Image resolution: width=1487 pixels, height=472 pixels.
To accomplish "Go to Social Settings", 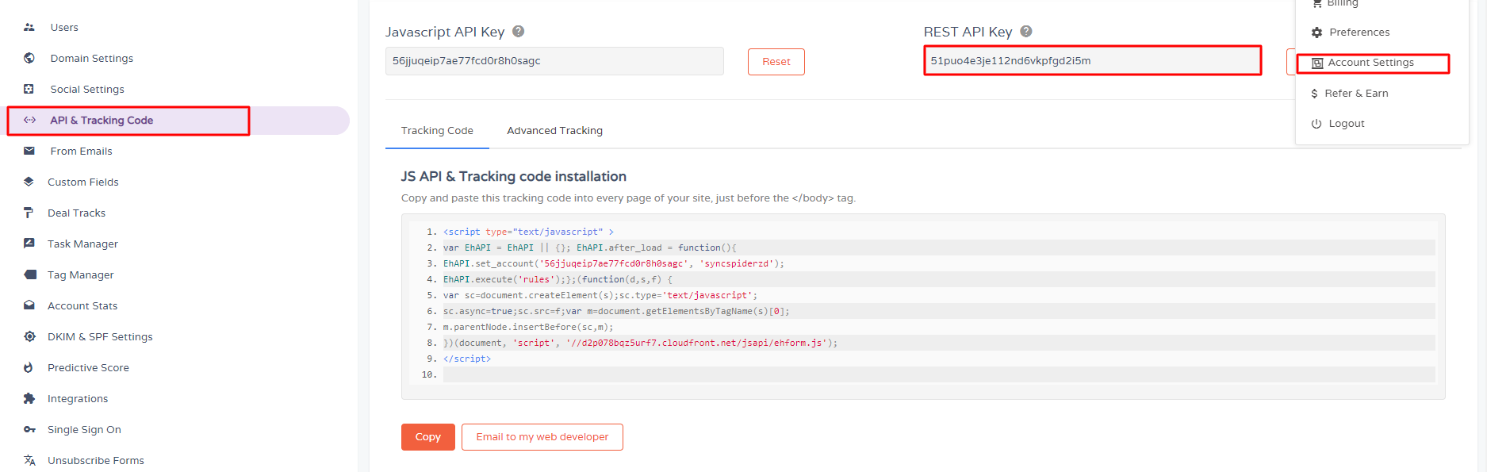I will pos(87,89).
